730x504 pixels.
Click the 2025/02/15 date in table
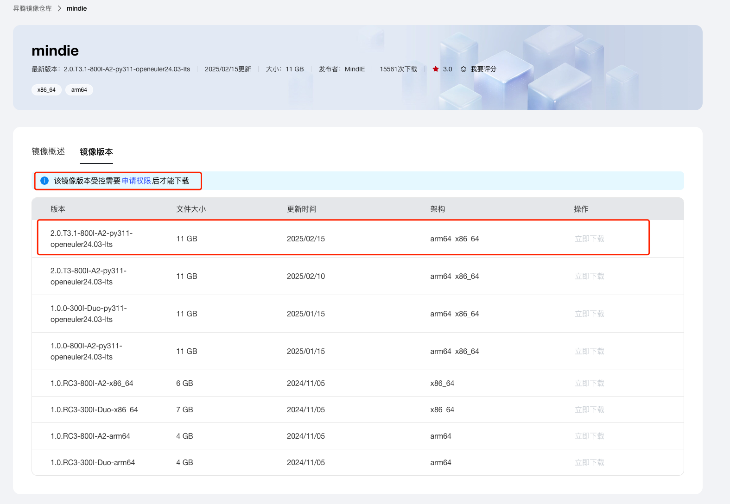point(306,239)
